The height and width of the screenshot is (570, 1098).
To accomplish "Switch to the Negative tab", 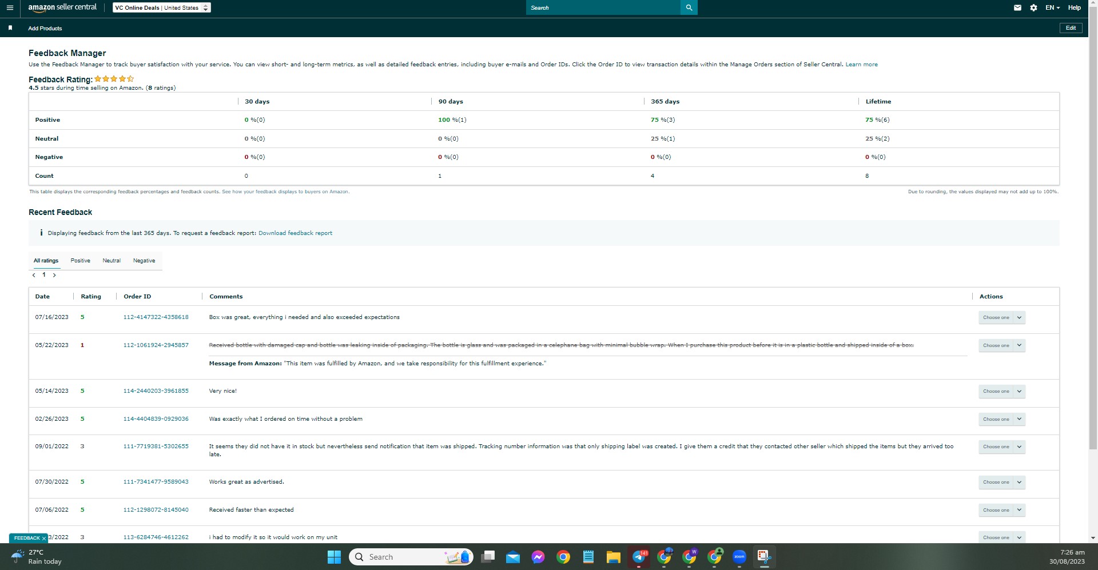I will coord(144,261).
